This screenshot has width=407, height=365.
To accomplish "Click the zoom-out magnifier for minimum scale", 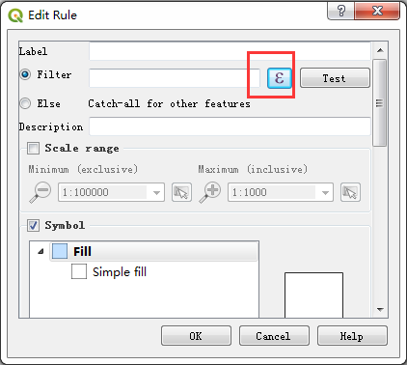I will (x=41, y=192).
